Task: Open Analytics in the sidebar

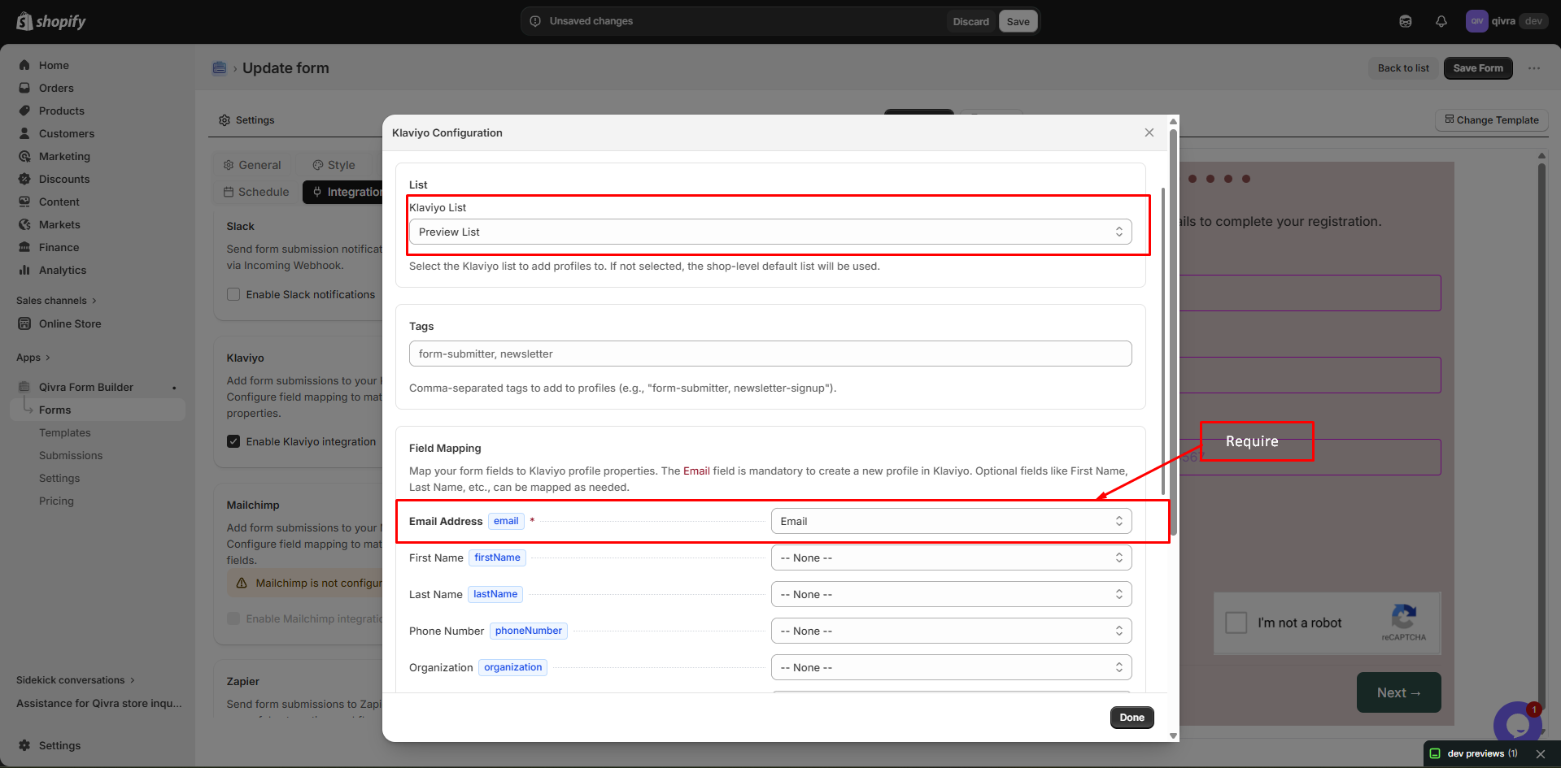Action: tap(62, 270)
